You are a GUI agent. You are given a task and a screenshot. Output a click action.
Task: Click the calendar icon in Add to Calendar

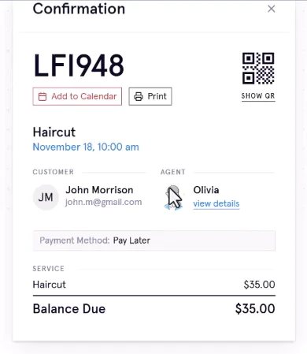tap(43, 96)
